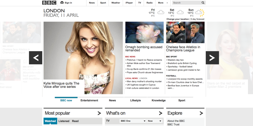The image size is (253, 126).
Task: Click Saturday cloud weather icon
Action: (180, 12)
